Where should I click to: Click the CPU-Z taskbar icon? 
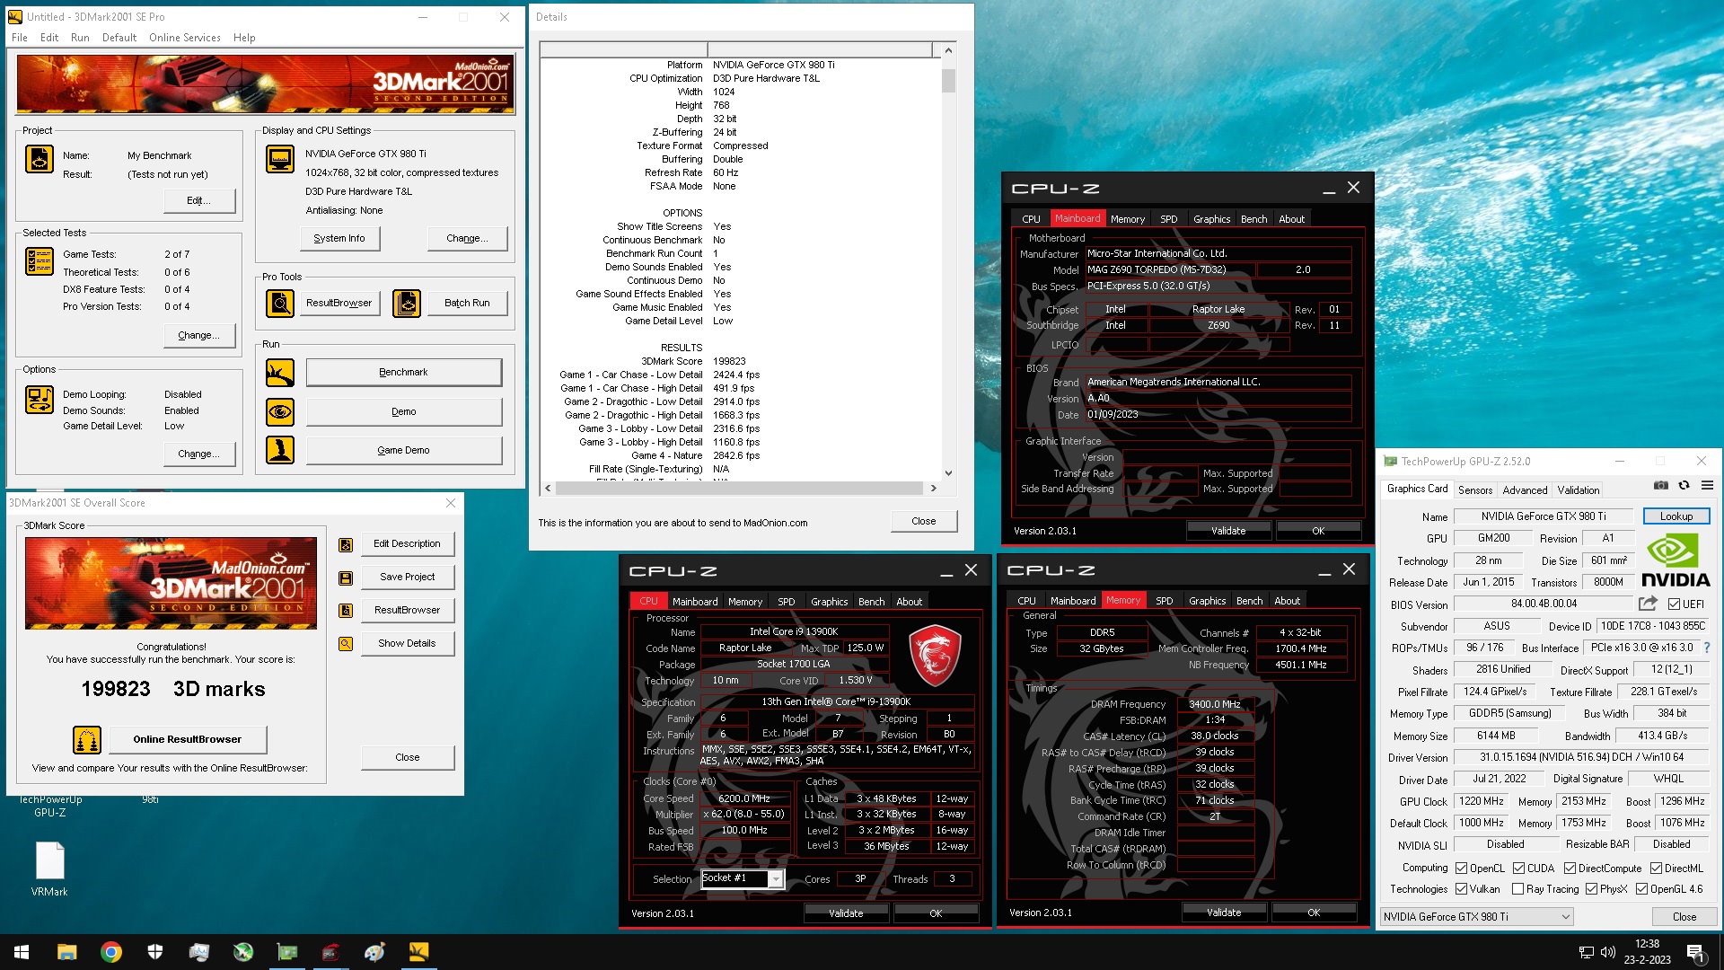pos(331,952)
